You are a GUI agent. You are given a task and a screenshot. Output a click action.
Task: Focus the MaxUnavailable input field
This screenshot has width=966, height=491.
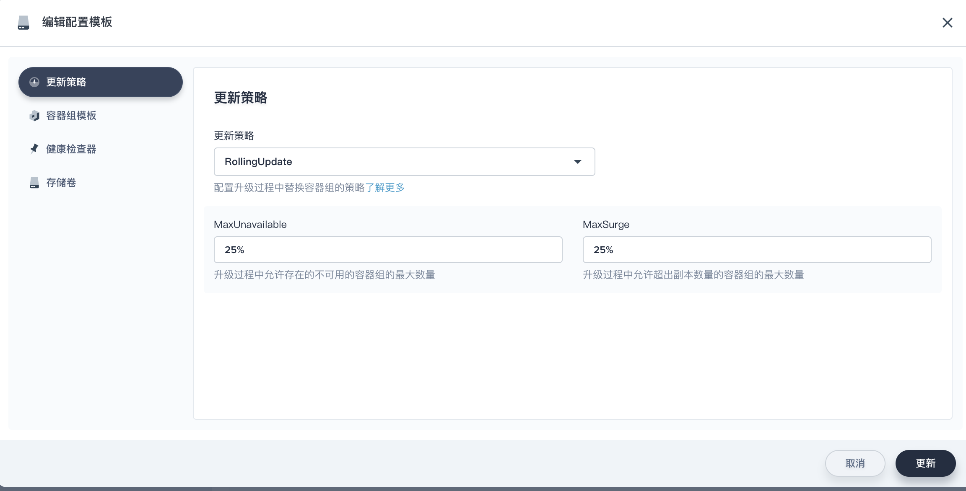(x=388, y=250)
